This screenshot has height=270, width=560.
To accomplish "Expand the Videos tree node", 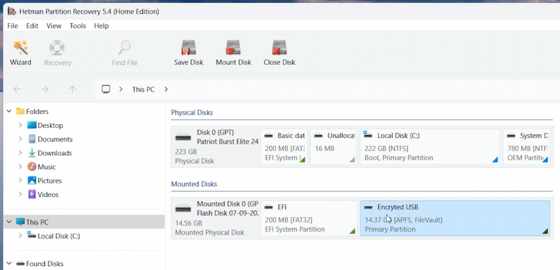I will (20, 194).
